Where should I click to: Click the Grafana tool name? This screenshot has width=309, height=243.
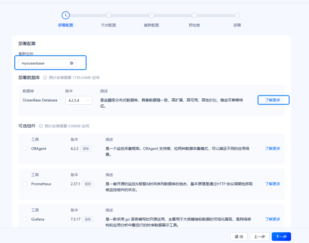[x=38, y=219]
